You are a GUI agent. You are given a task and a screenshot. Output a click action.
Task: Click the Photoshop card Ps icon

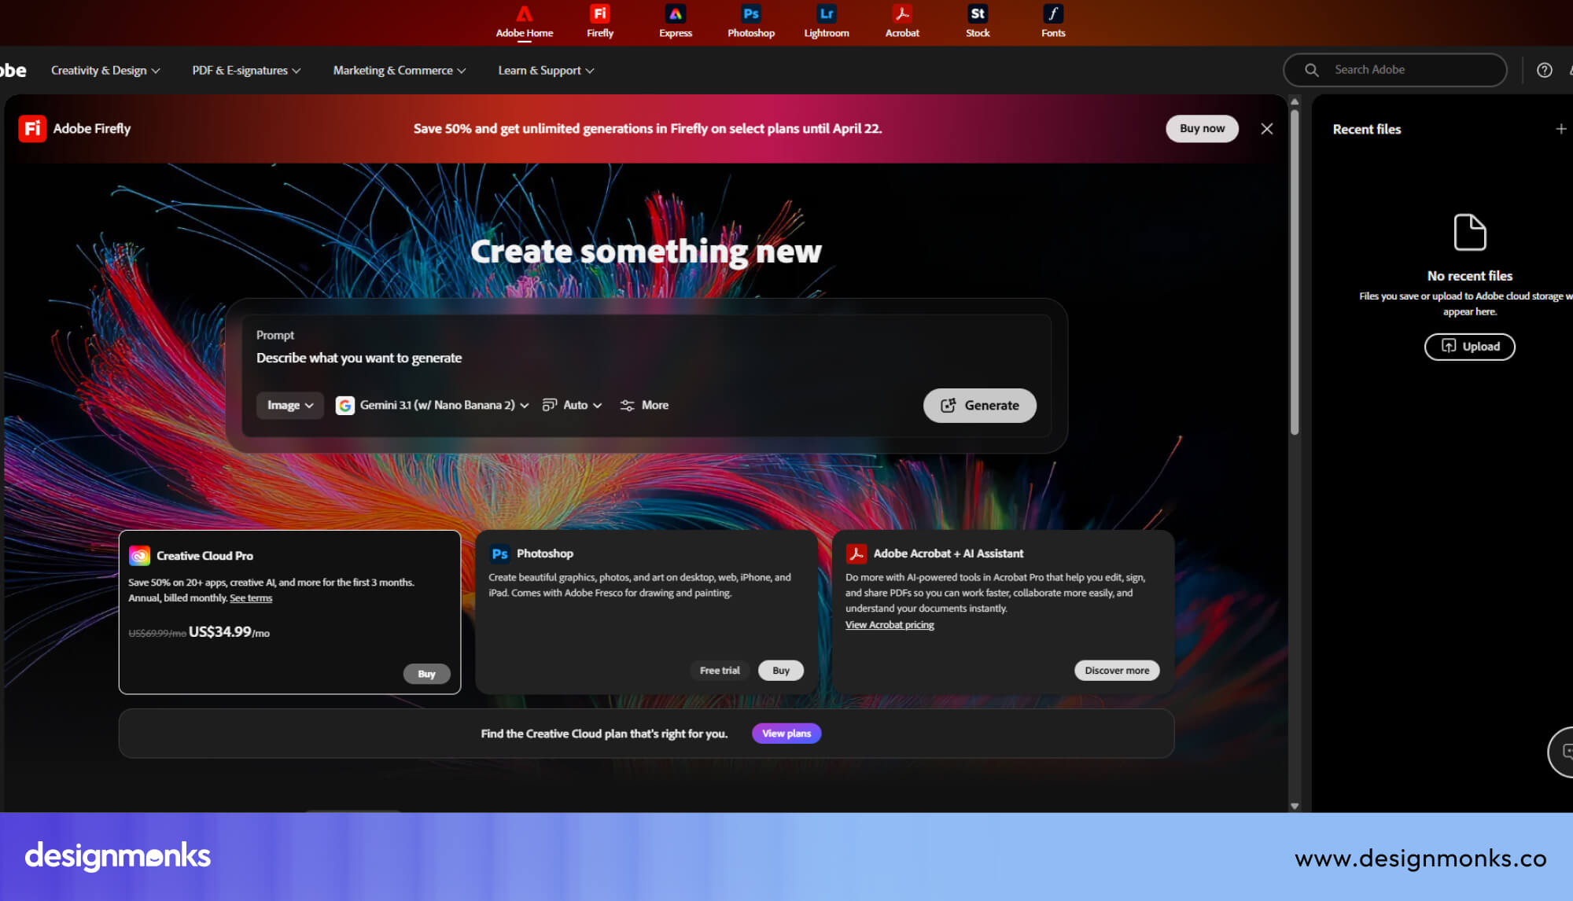[x=499, y=553]
